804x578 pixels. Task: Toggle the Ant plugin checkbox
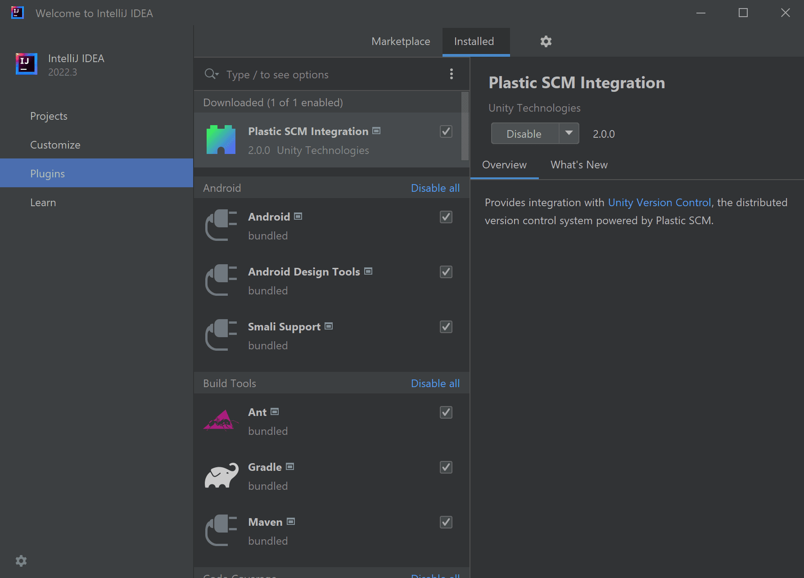coord(446,412)
